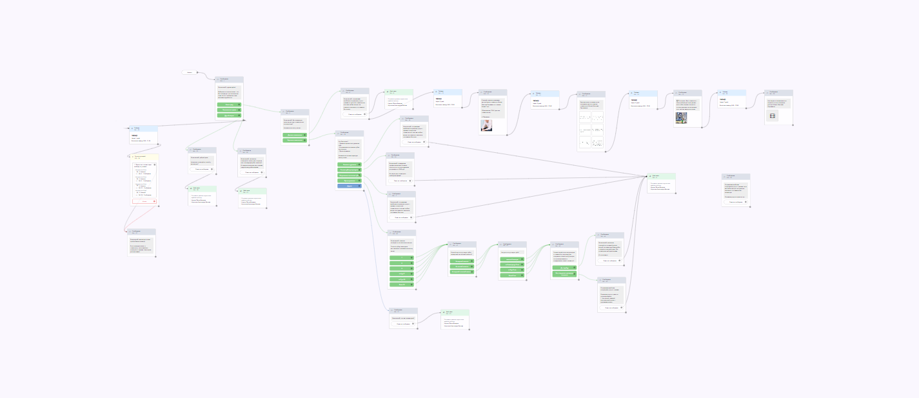
Task: Click the output connector dot on Start node
Action: (197, 72)
